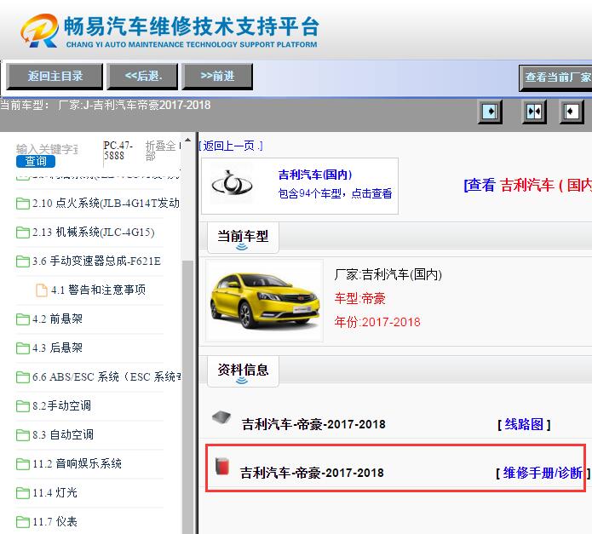592x534 pixels.
Task: Click the tree scrollbar up arrow
Action: (187, 140)
